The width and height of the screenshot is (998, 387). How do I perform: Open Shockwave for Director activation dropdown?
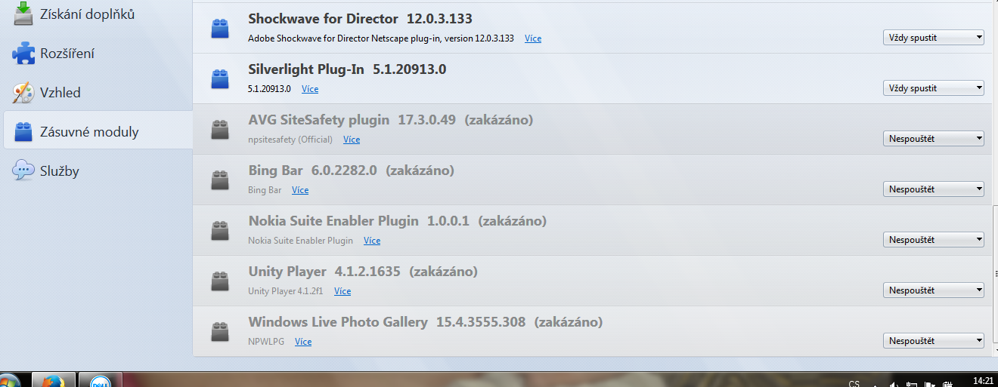(933, 38)
